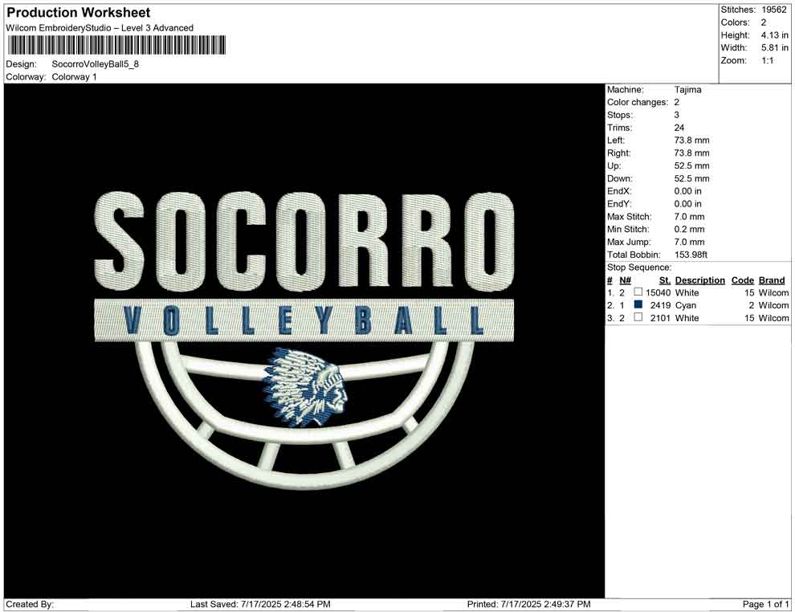Click the Last Saved timestamp
The width and height of the screenshot is (795, 612).
tap(260, 604)
